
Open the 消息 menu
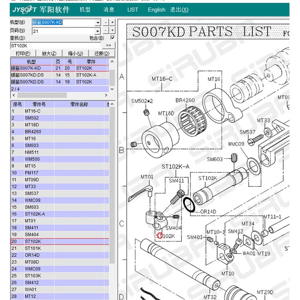pyautogui.click(x=109, y=10)
